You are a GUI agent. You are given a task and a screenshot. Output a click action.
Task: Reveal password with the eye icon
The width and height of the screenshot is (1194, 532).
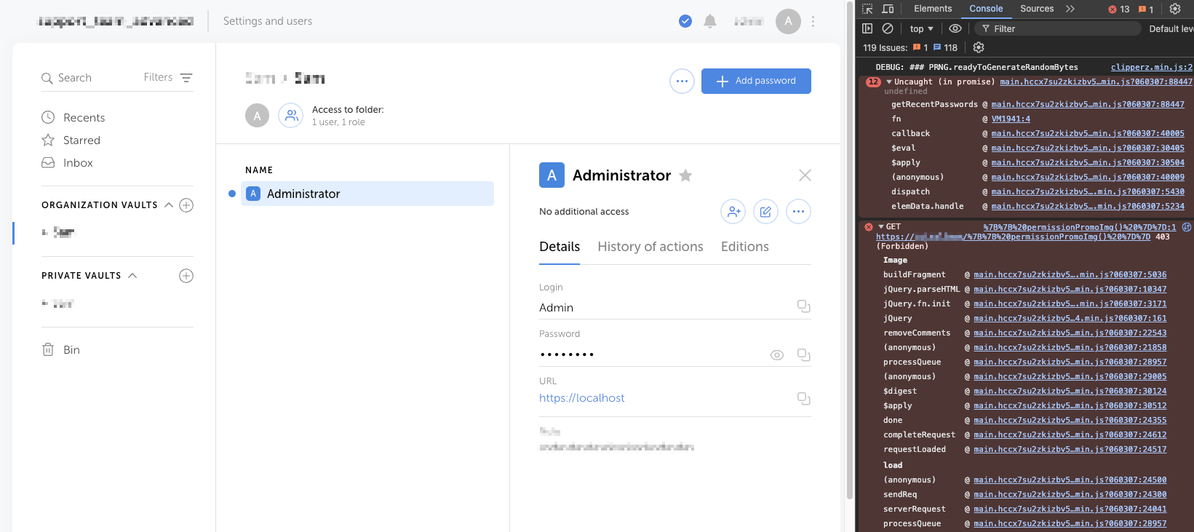coord(777,355)
